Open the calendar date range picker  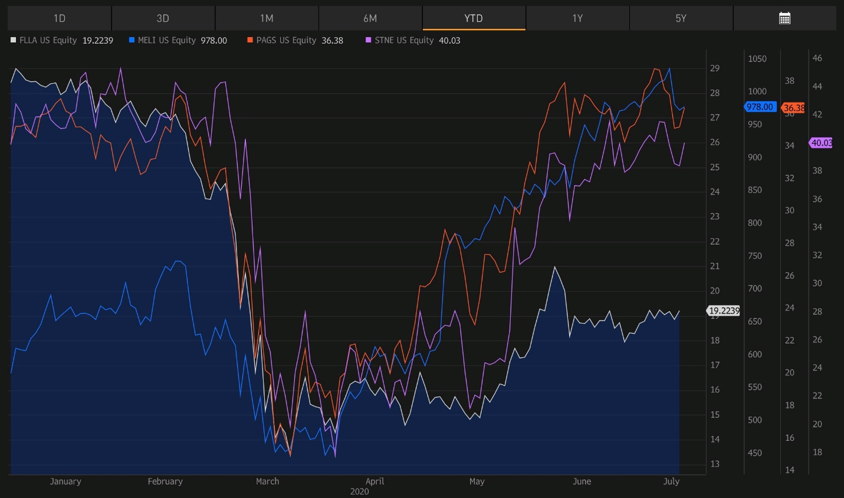pyautogui.click(x=784, y=18)
